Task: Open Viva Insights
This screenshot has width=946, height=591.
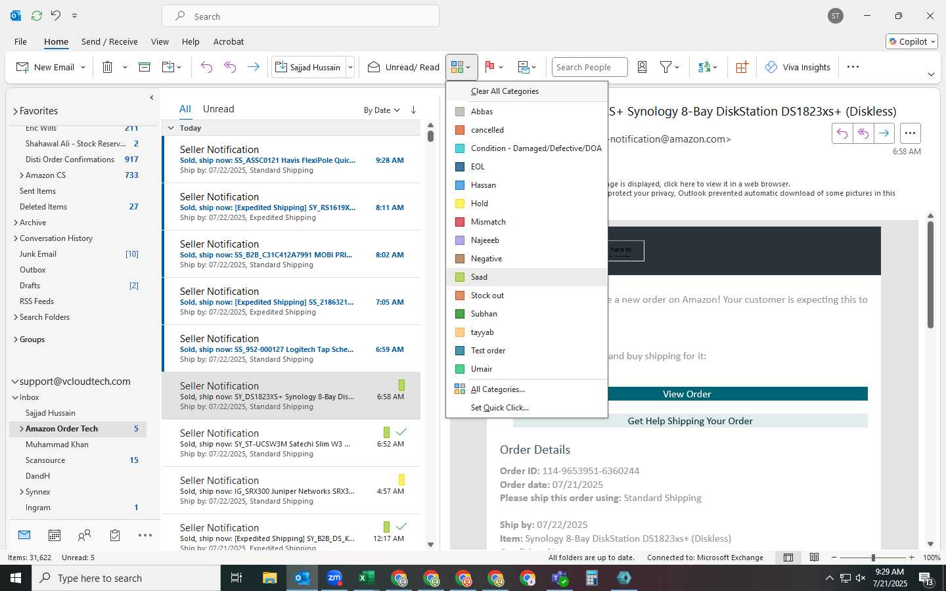Action: point(798,67)
